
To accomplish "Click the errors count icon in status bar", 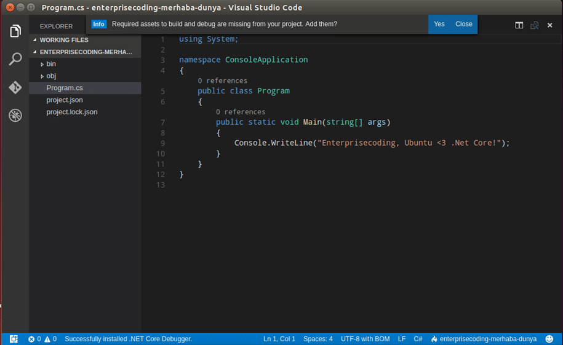I will pyautogui.click(x=31, y=339).
